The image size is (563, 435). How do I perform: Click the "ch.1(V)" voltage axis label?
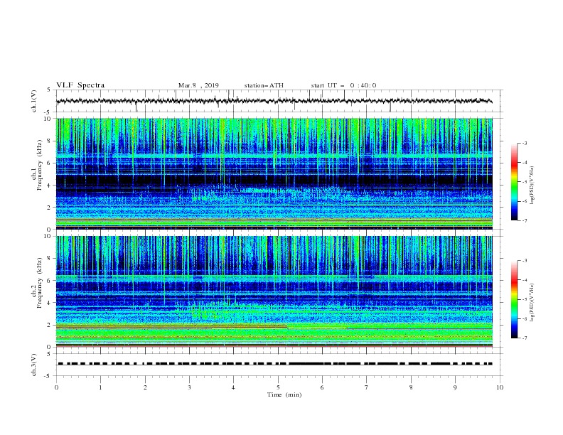34,101
